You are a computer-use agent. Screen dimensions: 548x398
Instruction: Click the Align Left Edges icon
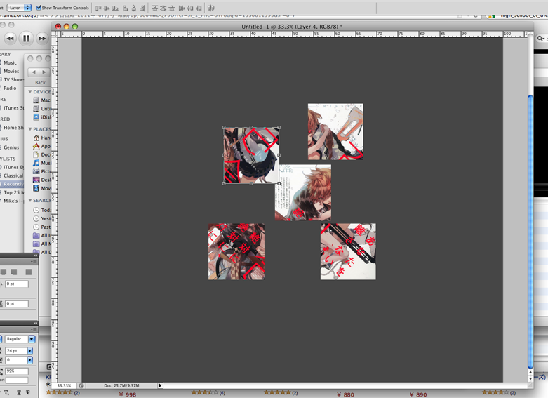pos(125,8)
